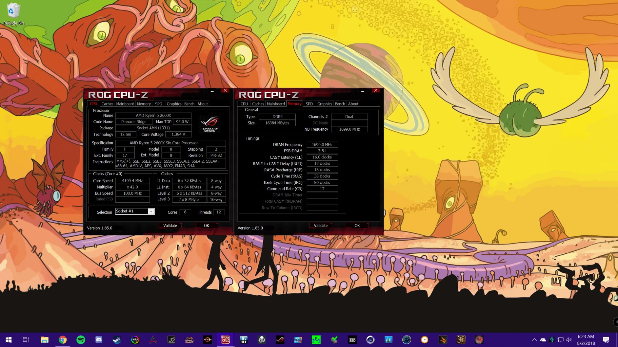
Task: Show hidden system tray icons
Action: pyautogui.click(x=534, y=340)
